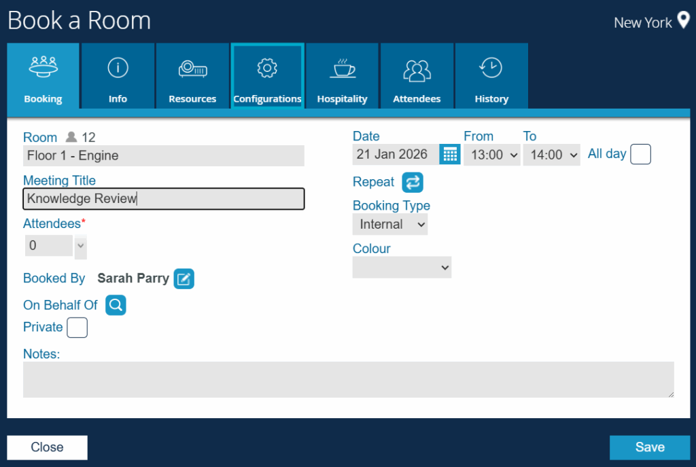Switch to the Attendees tab
Screen dimensions: 696x467
pyautogui.click(x=417, y=76)
